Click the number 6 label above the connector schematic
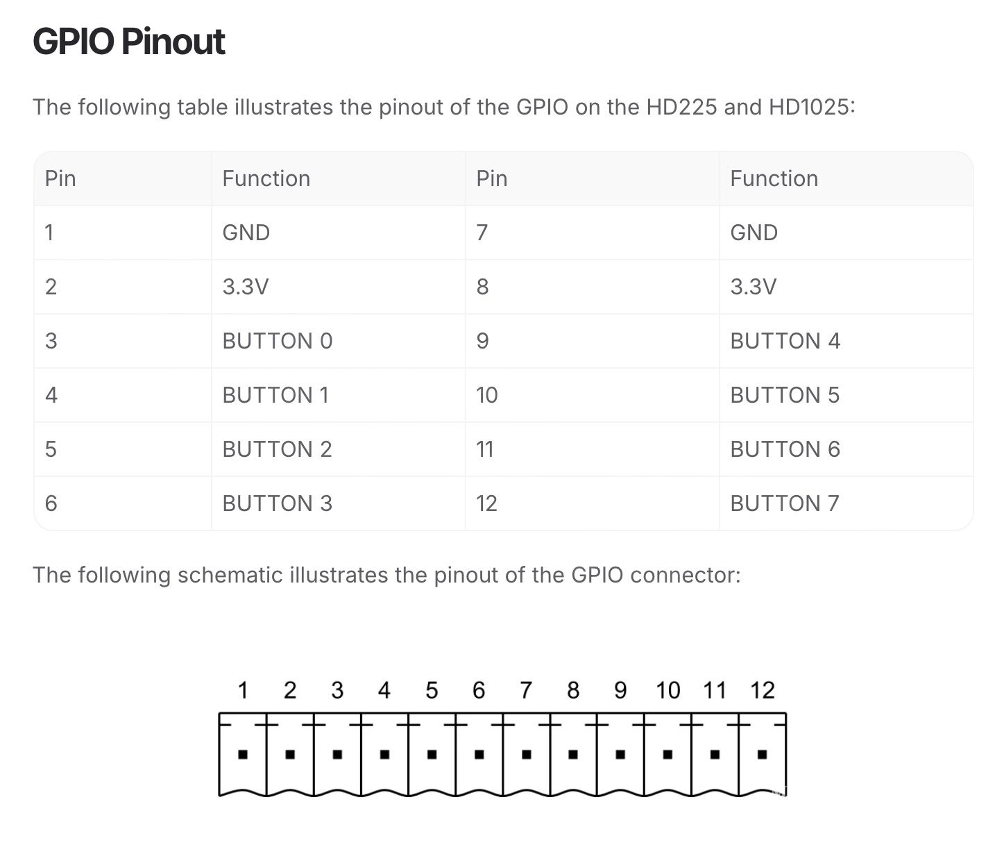995x854 pixels. (479, 690)
